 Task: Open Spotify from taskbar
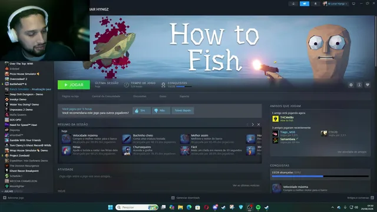[x=258, y=207]
